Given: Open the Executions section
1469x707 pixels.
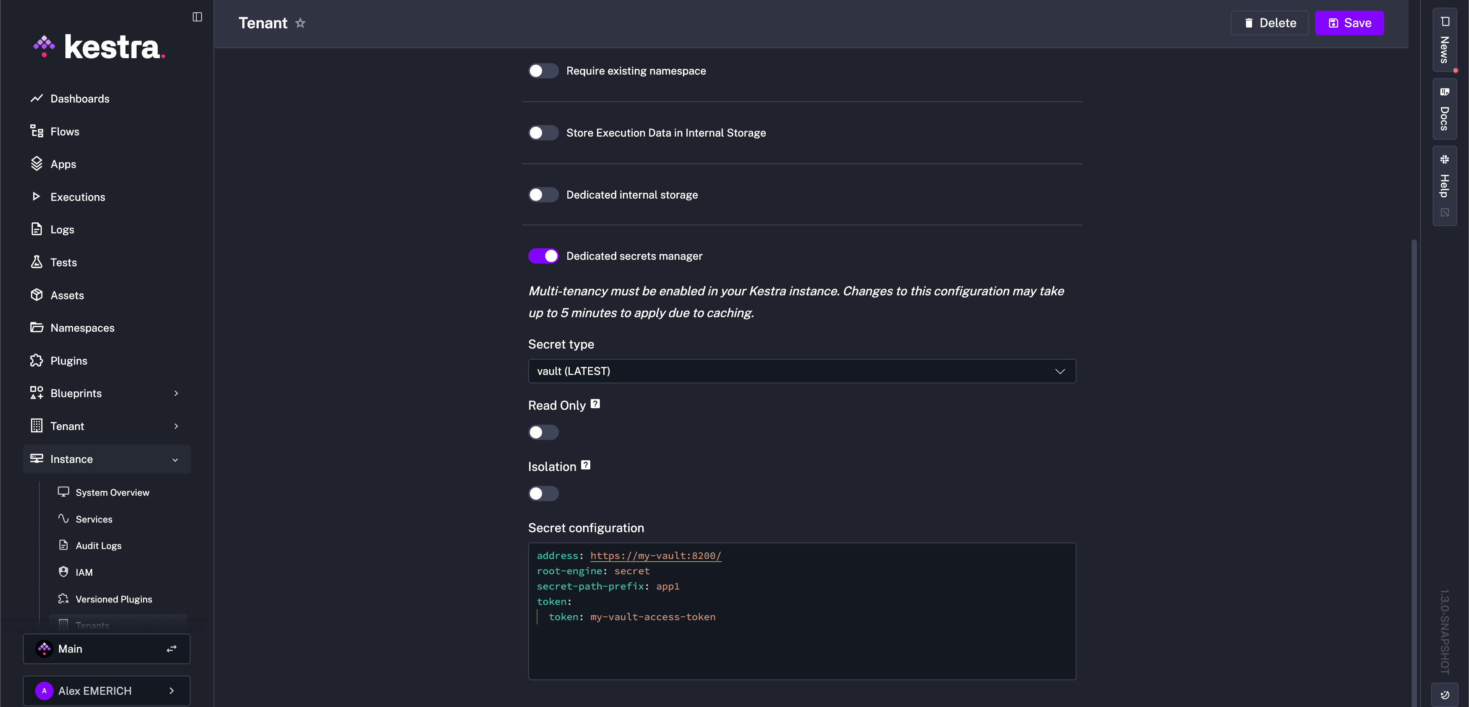Looking at the screenshot, I should point(78,197).
